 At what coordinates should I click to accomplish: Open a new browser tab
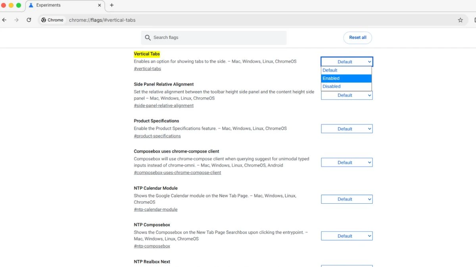111,6
